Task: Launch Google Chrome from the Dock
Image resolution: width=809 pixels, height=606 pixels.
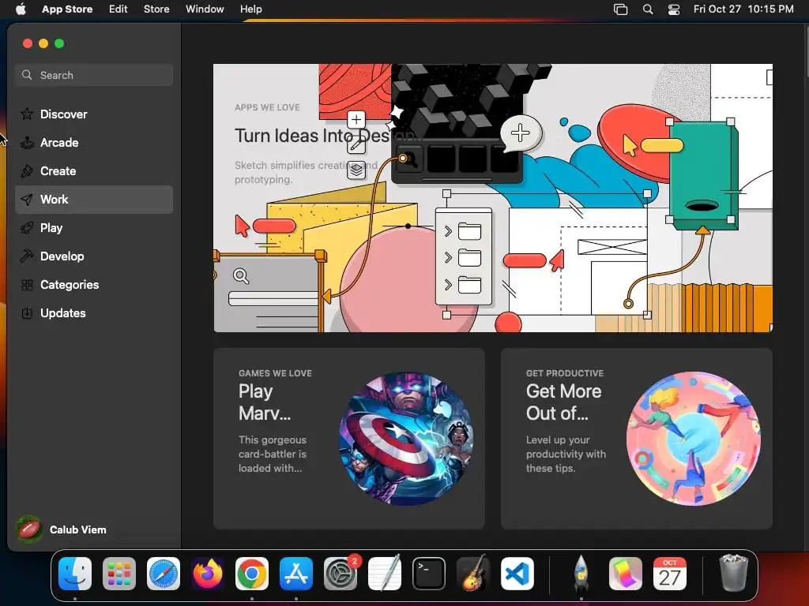Action: pyautogui.click(x=252, y=574)
